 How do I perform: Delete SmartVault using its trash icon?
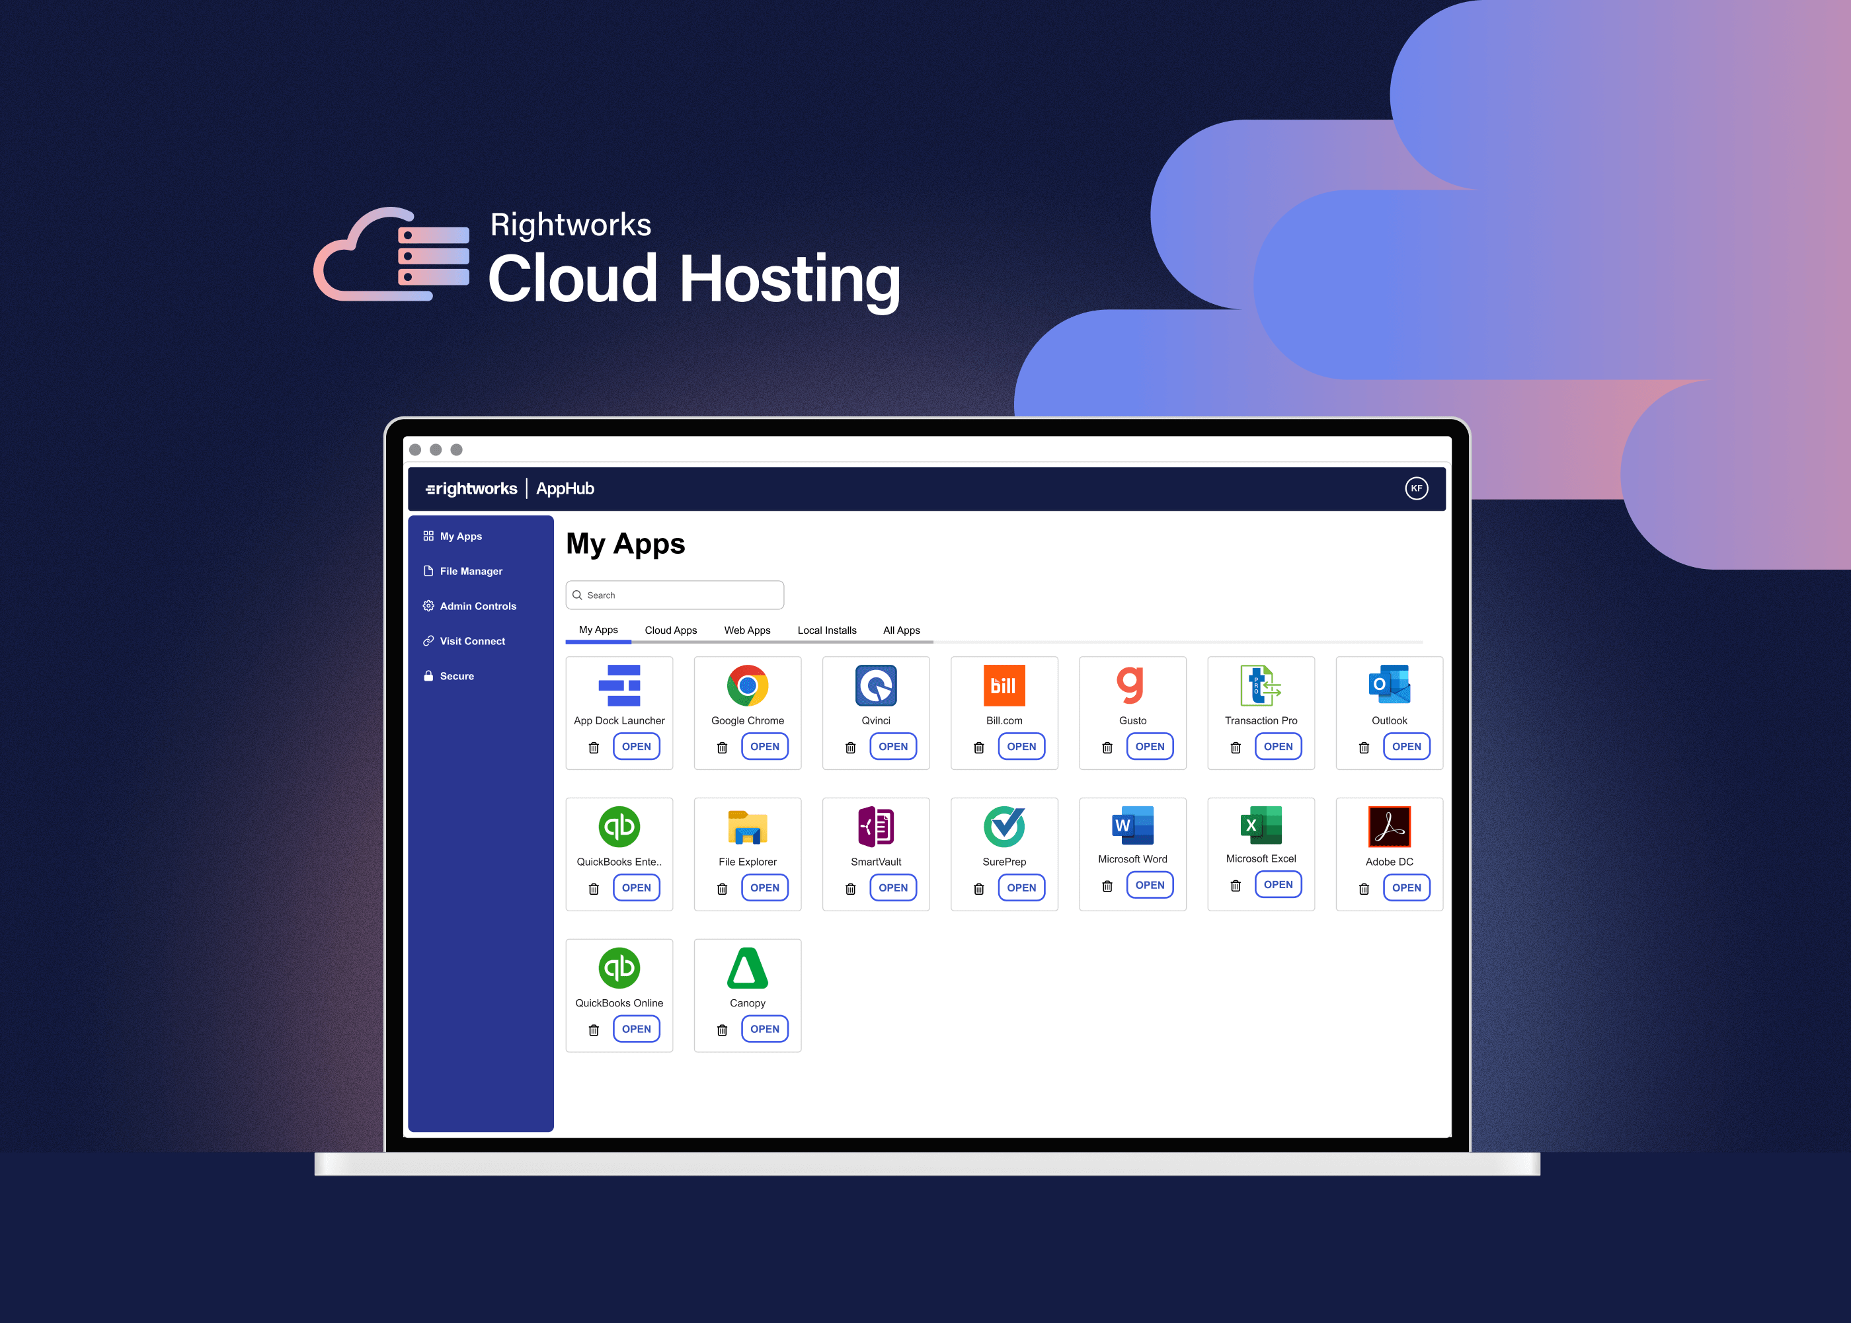point(851,889)
